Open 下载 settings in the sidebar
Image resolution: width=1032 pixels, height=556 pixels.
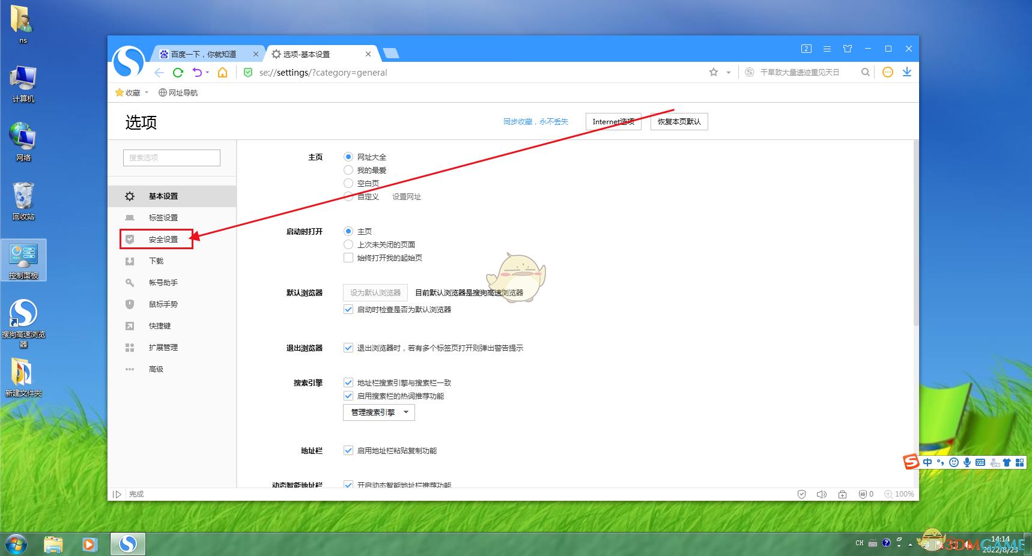coord(172,261)
